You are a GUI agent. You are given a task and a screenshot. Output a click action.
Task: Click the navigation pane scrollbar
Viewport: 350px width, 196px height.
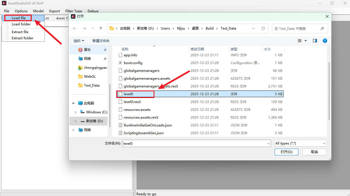click(110, 105)
